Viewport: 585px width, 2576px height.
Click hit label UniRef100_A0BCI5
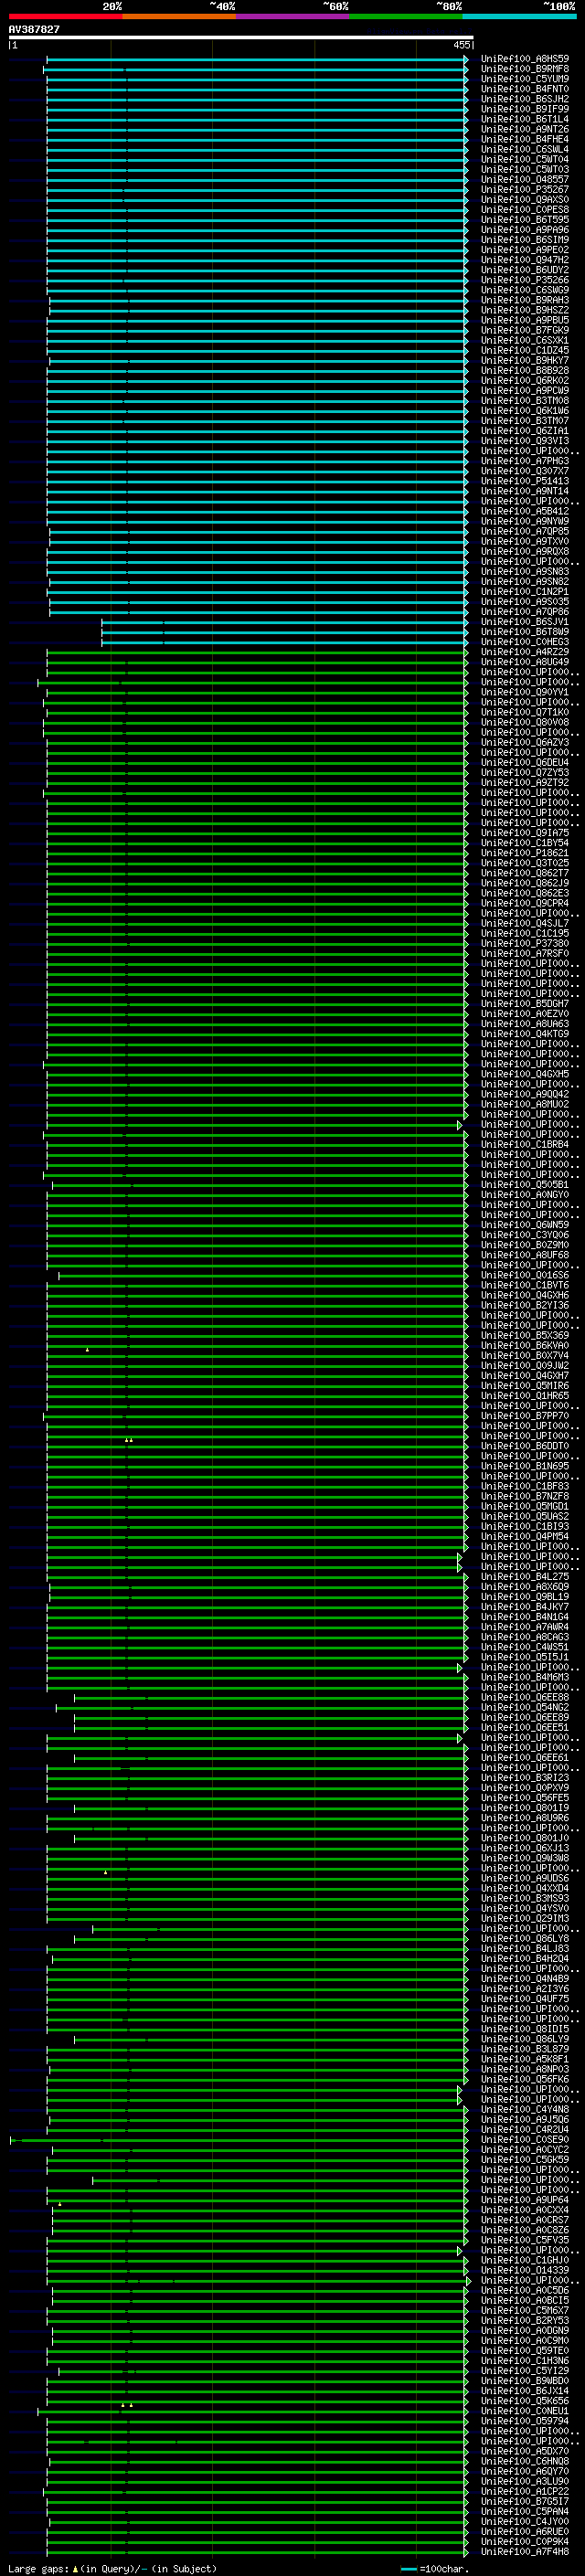[525, 2300]
